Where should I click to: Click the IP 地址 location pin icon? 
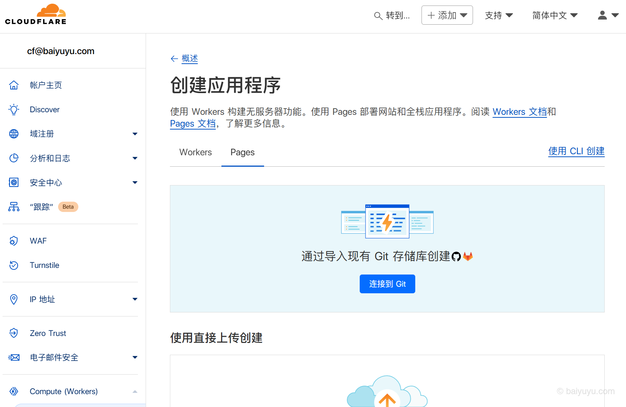(14, 299)
